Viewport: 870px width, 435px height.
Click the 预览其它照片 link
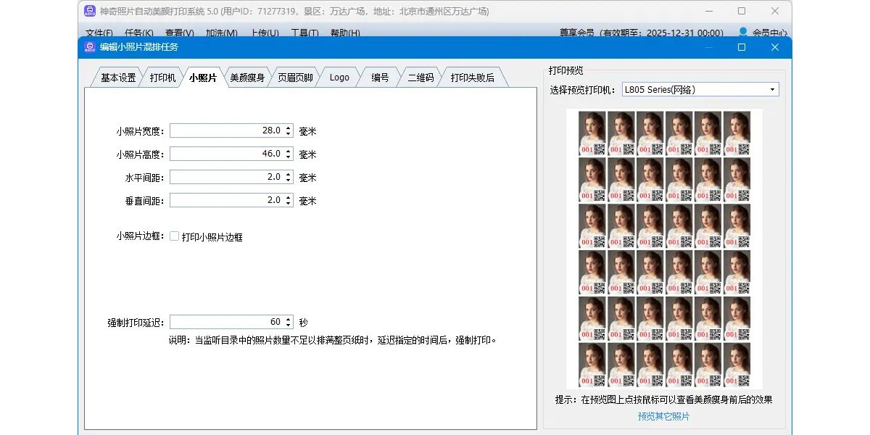663,416
